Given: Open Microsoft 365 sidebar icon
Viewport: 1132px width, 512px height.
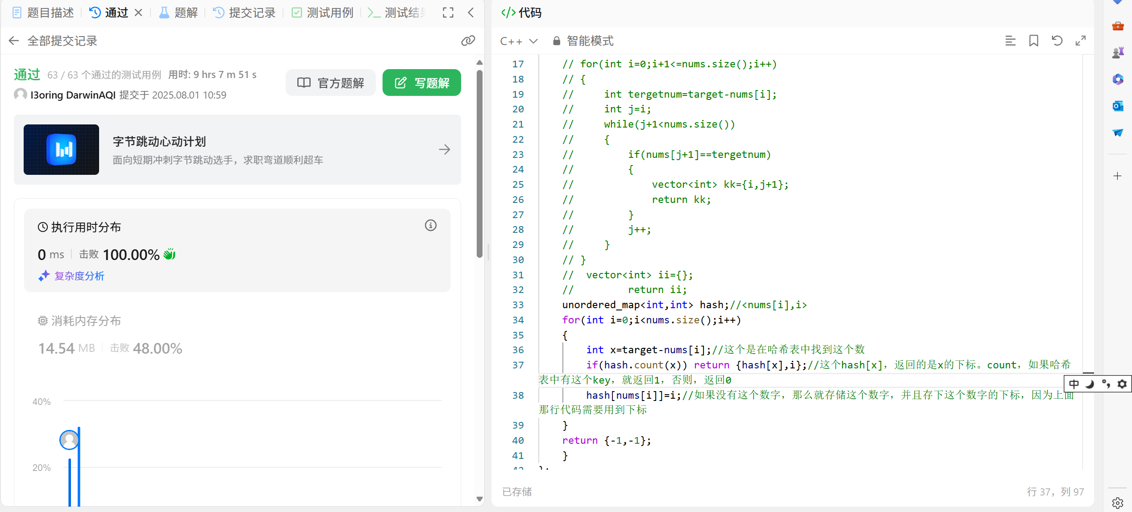Looking at the screenshot, I should (1118, 79).
